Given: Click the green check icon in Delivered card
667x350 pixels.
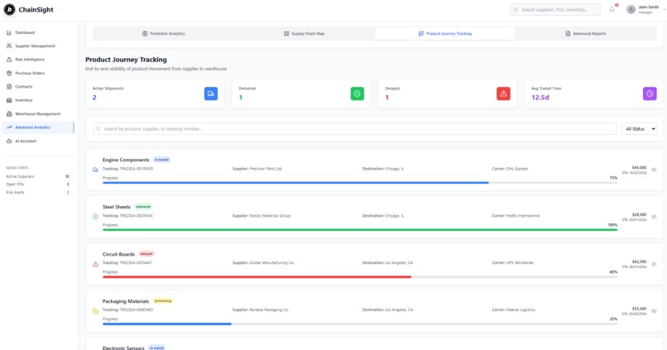Looking at the screenshot, I should 357,93.
